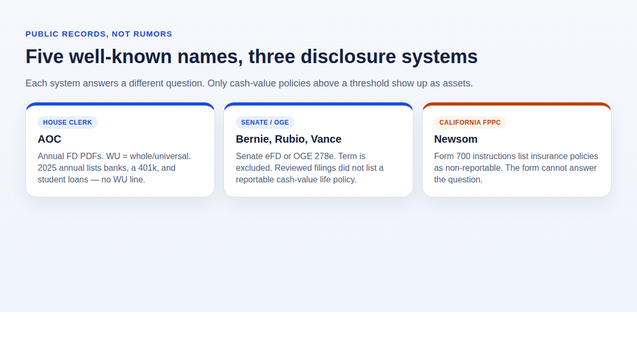Click the headline 'Five well-known names, three disclosure systems'
Screen dimensions: 637x358
(x=252, y=57)
